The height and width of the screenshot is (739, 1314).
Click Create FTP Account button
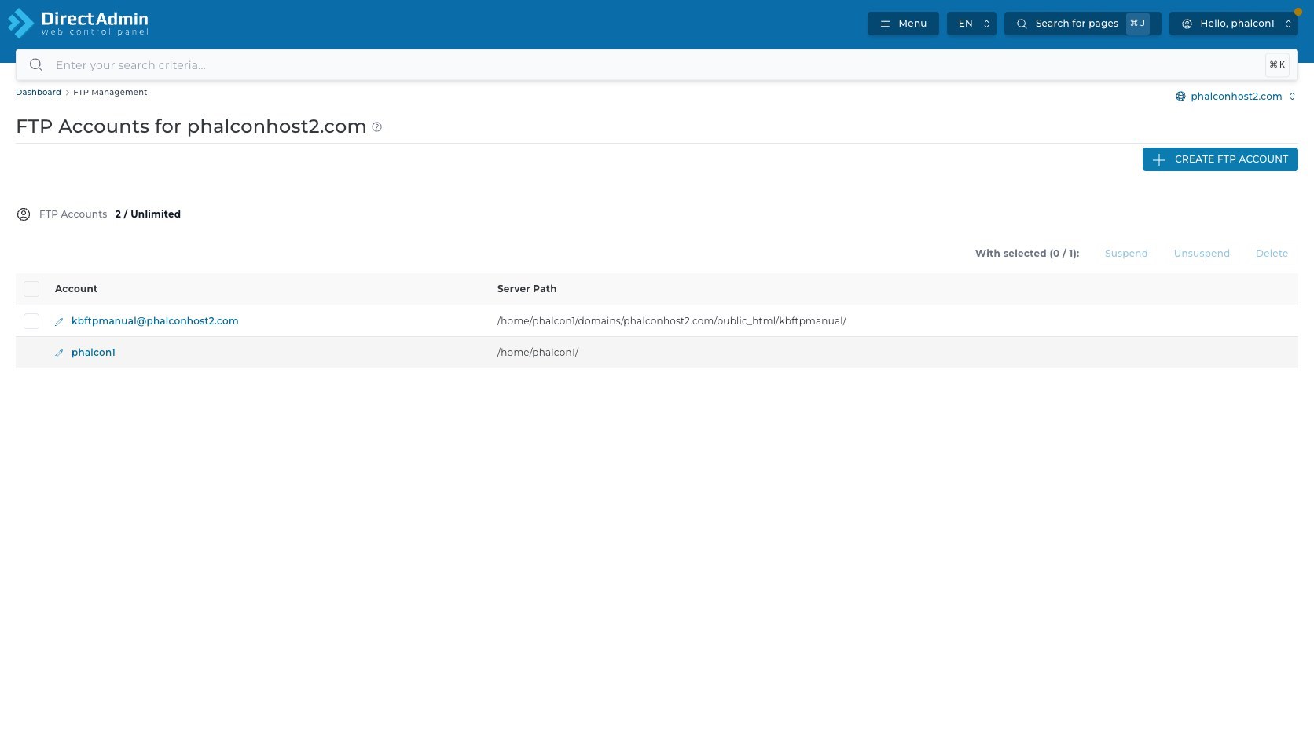[x=1220, y=159]
